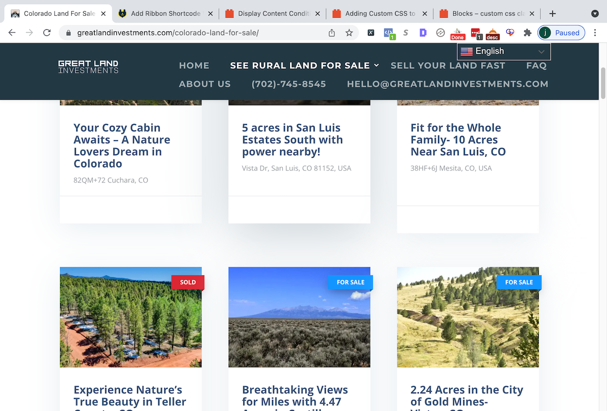607x411 pixels.
Task: Click address text 82QM+72 Cuchara, CO
Action: coord(111,180)
